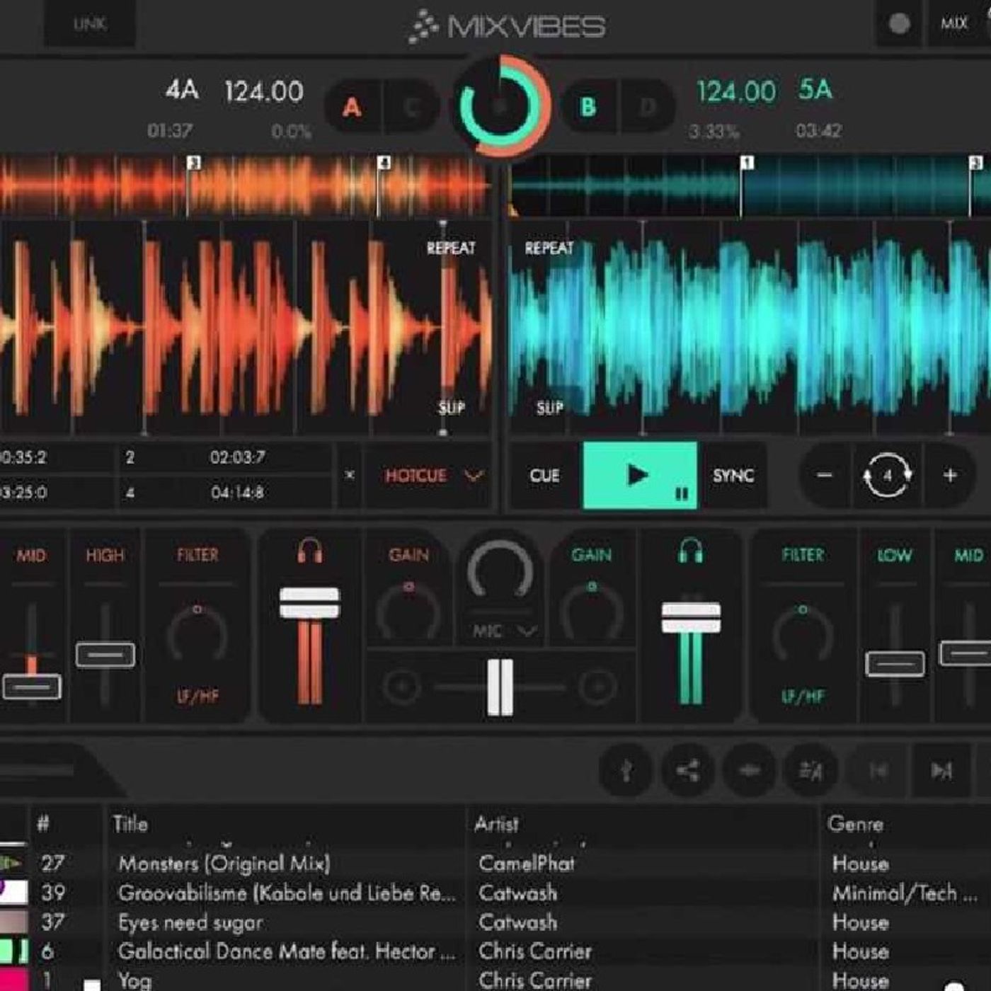Toggle headphone cue for deck A
The width and height of the screenshot is (991, 991).
(x=310, y=551)
